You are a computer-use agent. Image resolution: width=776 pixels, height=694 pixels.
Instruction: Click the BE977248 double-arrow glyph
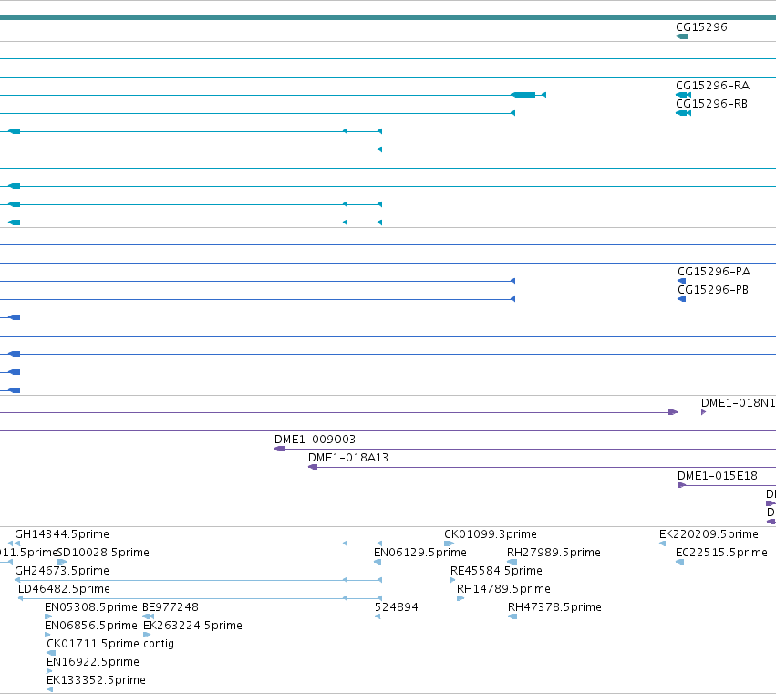(x=148, y=616)
